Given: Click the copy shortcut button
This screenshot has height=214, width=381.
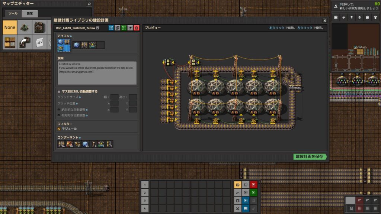Looking at the screenshot, I should (238, 201).
